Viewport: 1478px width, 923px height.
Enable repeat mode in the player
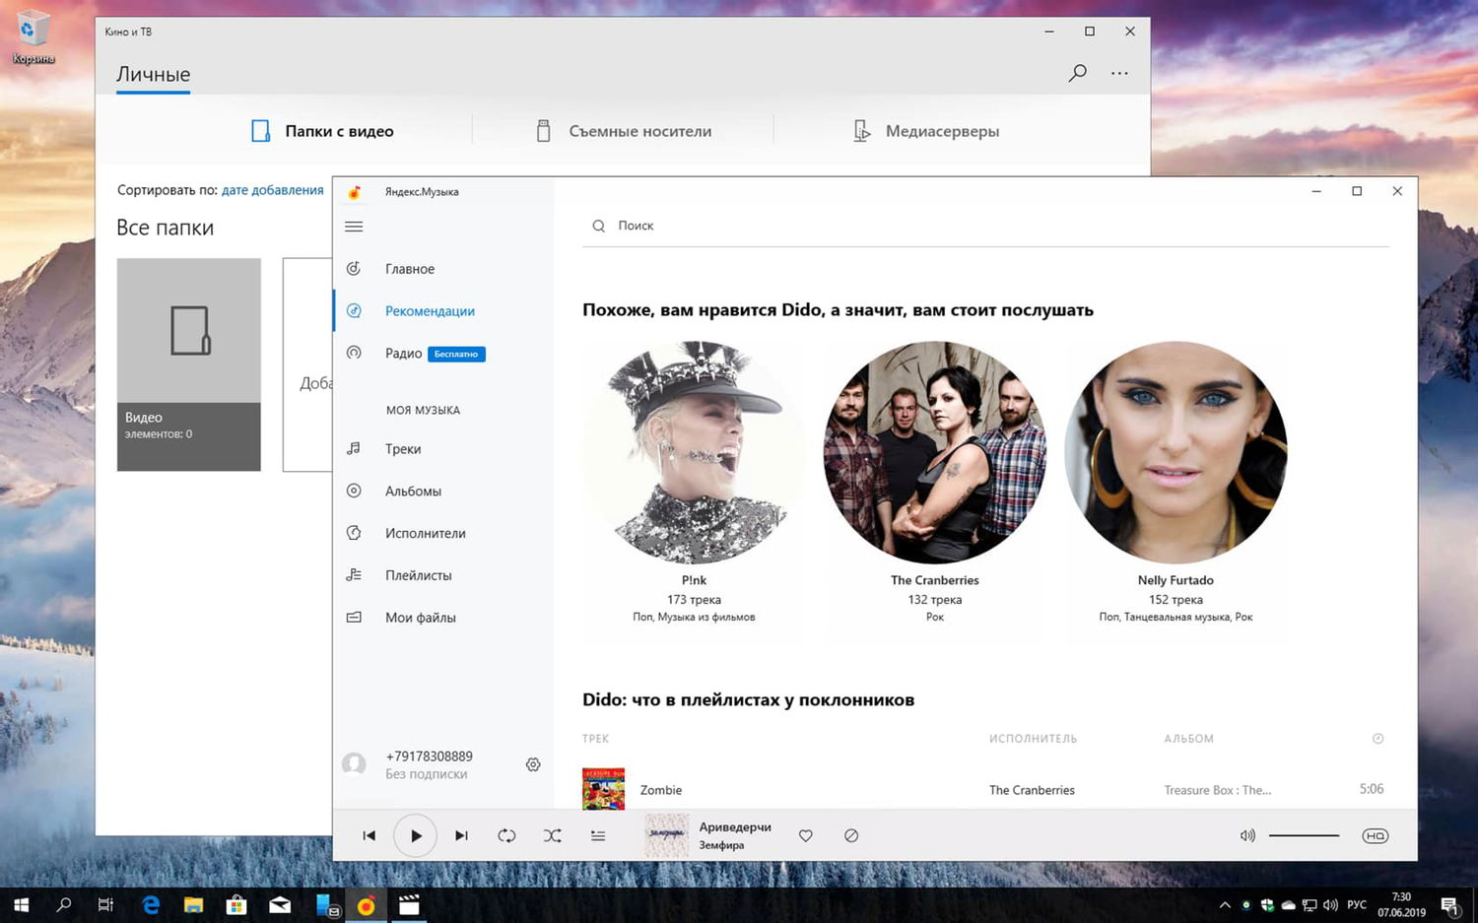506,834
